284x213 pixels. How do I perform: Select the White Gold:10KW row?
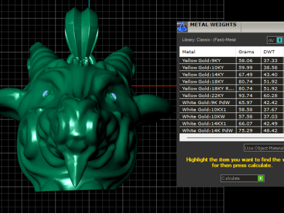(x=232, y=117)
